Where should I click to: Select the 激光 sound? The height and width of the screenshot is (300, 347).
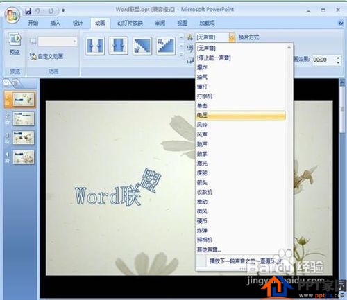[x=241, y=164]
